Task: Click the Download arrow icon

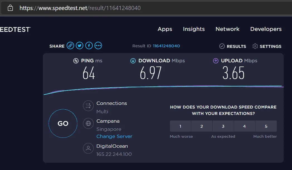Action: click(x=133, y=61)
